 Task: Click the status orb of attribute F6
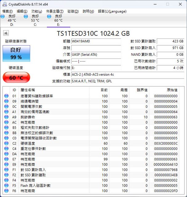6,191
